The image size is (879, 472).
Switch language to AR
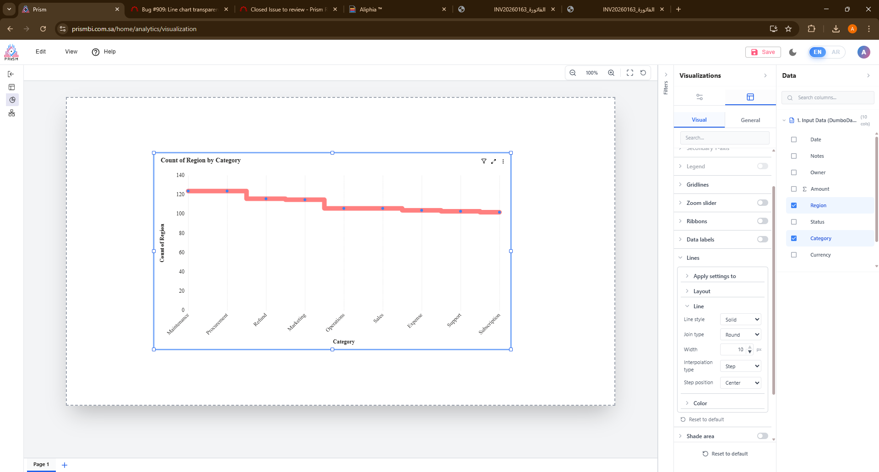click(836, 52)
